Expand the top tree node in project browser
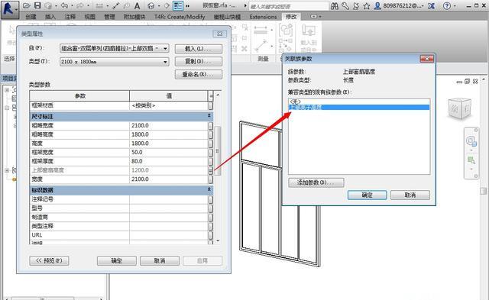This screenshot has width=489, height=300. [x=7, y=90]
